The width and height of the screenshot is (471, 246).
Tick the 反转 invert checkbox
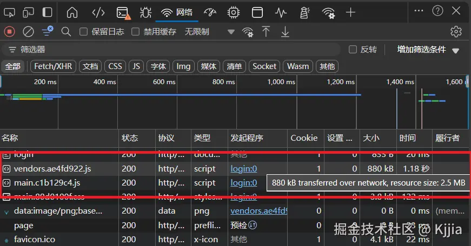(x=353, y=50)
